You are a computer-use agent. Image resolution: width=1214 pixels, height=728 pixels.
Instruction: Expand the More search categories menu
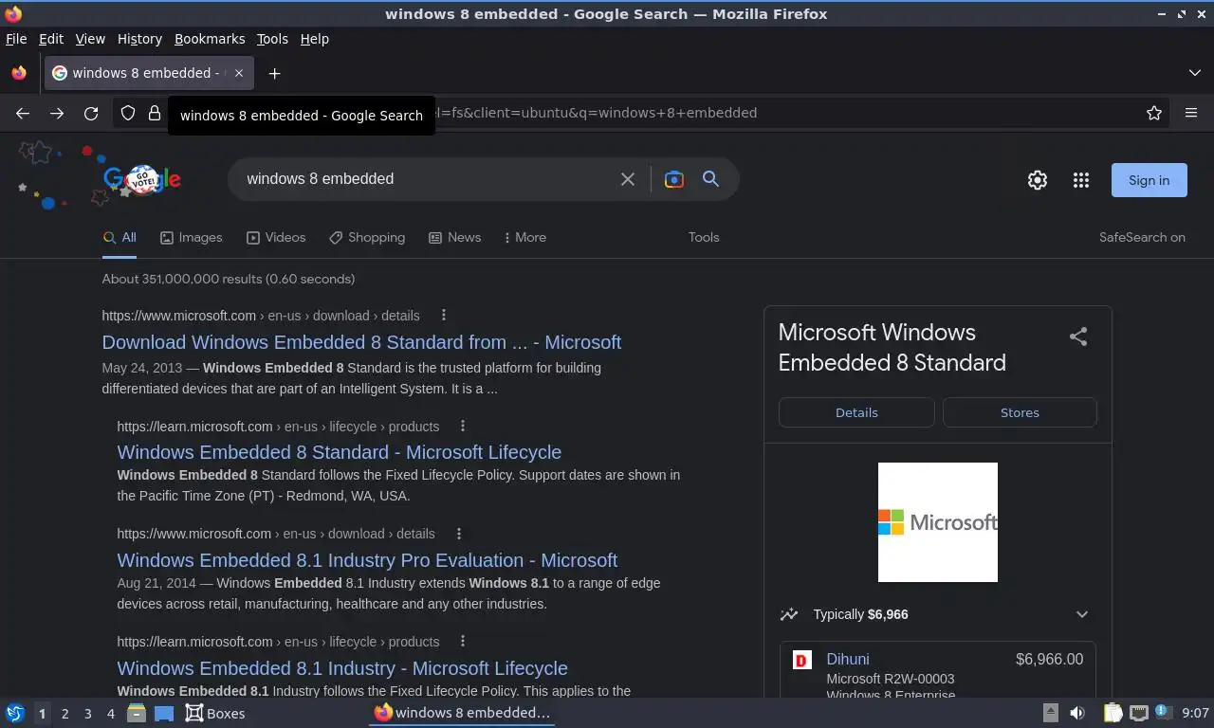[524, 238]
